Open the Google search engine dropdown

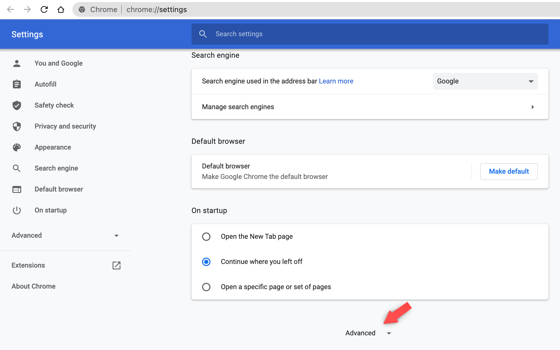pyautogui.click(x=485, y=81)
